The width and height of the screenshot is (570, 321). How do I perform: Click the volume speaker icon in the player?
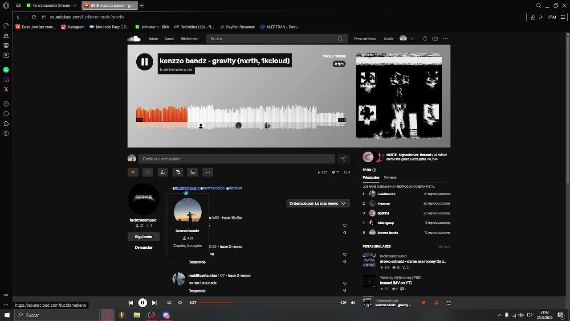353,303
